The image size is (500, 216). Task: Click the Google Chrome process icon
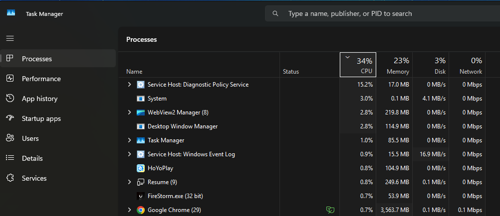tap(141, 210)
